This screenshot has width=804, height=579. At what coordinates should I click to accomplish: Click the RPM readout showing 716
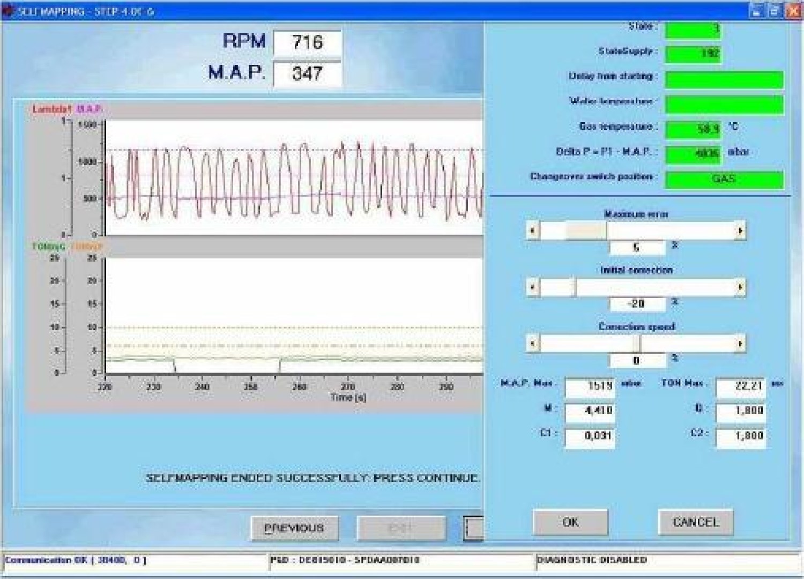coord(307,42)
